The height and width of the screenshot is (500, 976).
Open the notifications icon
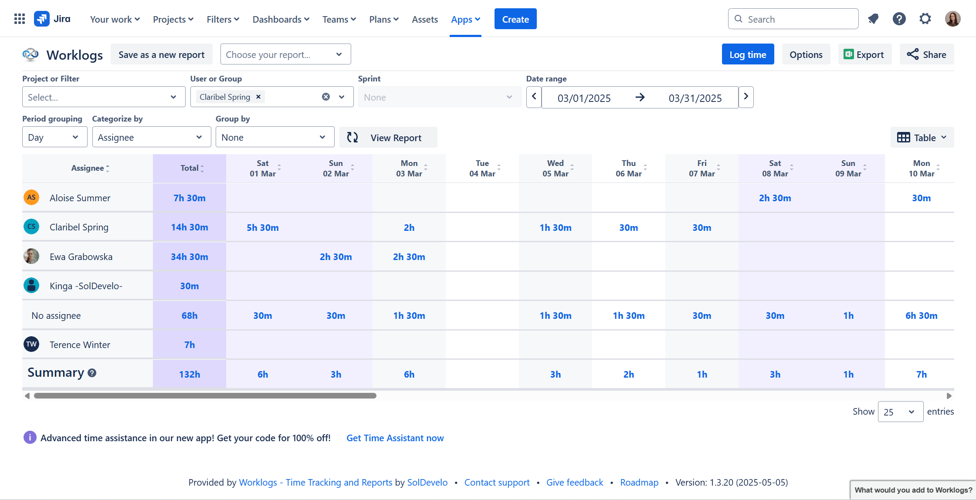coord(873,19)
